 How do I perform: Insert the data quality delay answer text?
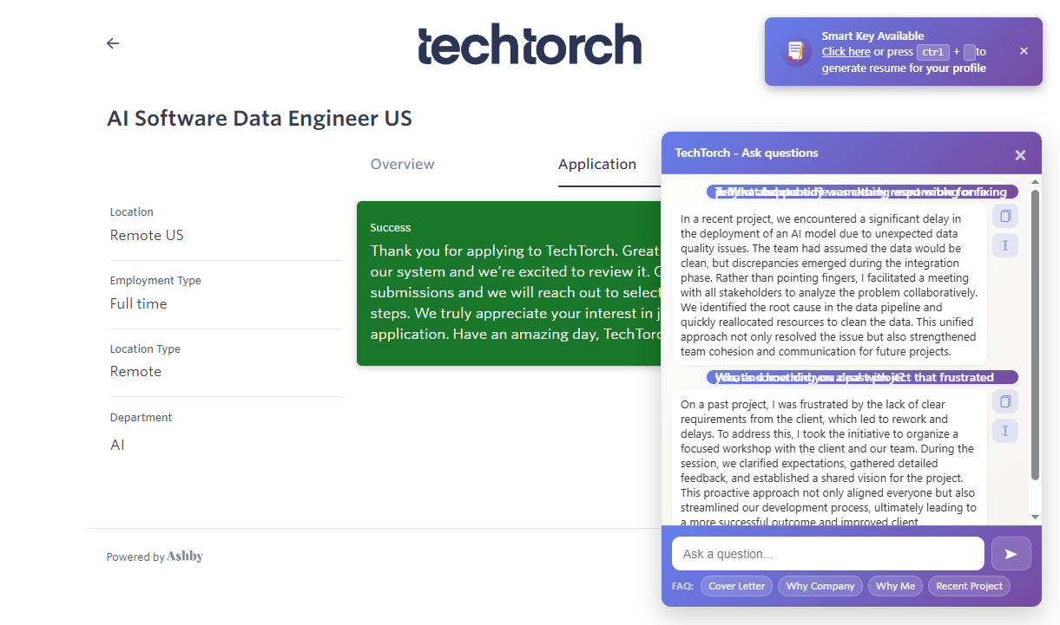1005,245
